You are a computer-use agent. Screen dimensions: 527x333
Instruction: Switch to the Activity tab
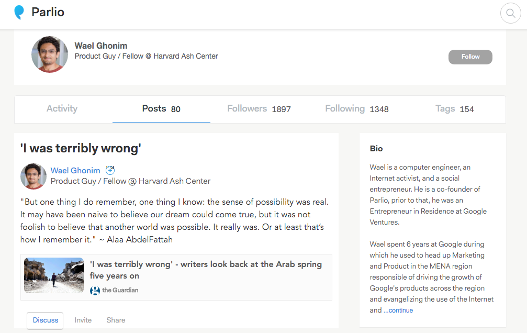(62, 109)
